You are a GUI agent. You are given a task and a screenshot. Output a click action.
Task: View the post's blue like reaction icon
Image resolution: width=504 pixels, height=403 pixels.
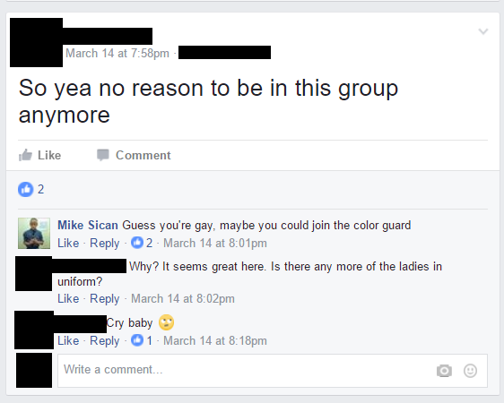[x=26, y=189]
